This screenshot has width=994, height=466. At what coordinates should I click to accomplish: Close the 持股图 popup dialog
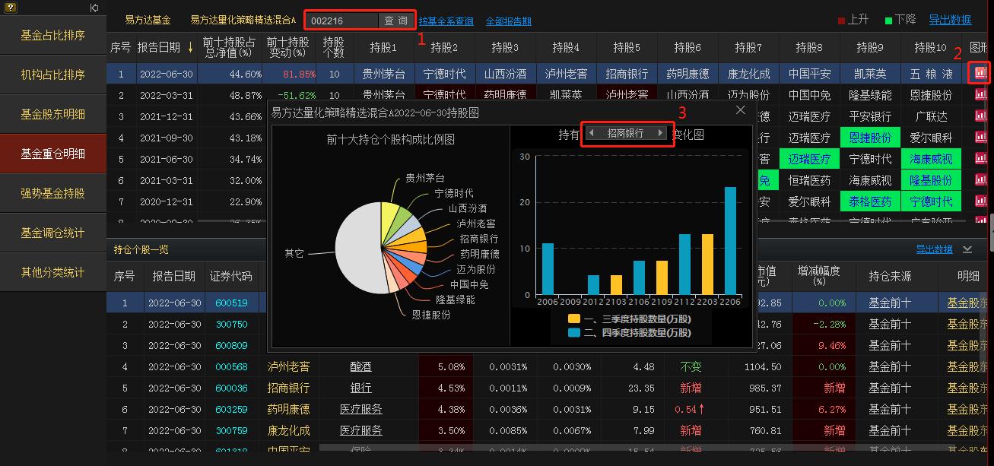click(740, 109)
